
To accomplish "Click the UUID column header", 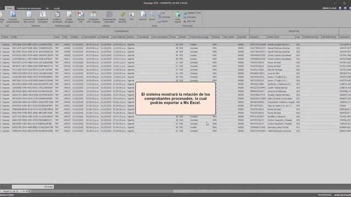I will [32, 37].
